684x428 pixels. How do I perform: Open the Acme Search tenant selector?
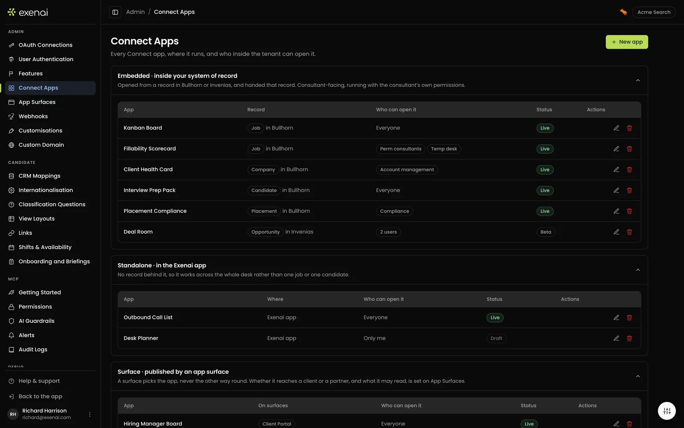point(654,12)
